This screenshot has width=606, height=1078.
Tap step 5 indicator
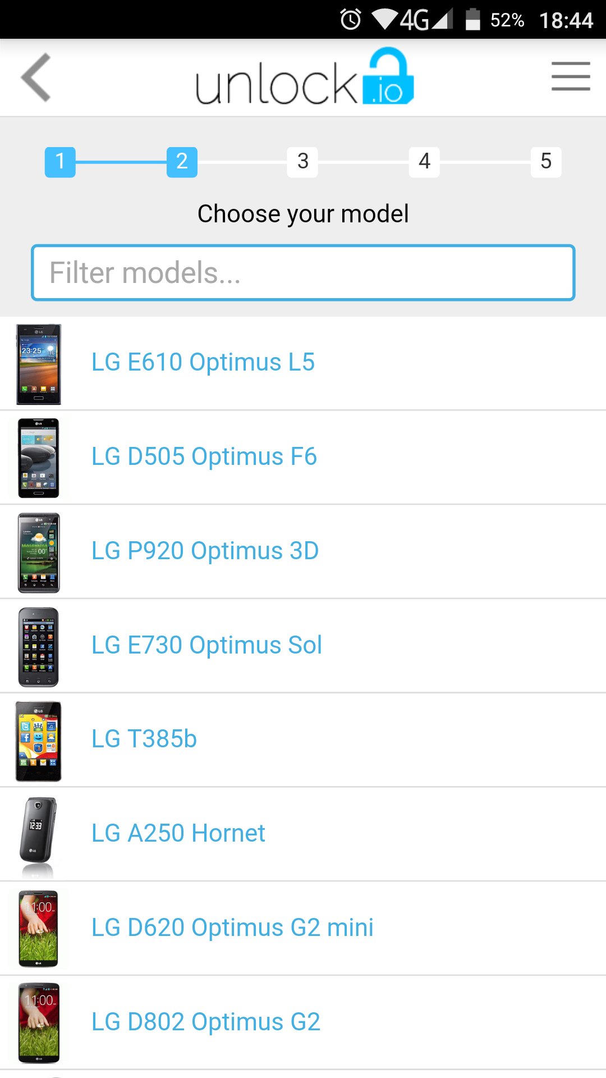(545, 162)
